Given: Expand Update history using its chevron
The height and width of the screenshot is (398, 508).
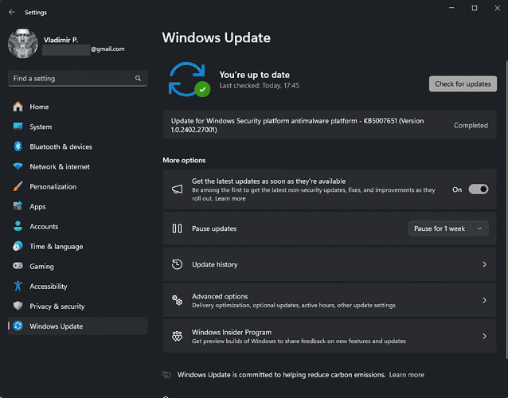Looking at the screenshot, I should click(484, 264).
